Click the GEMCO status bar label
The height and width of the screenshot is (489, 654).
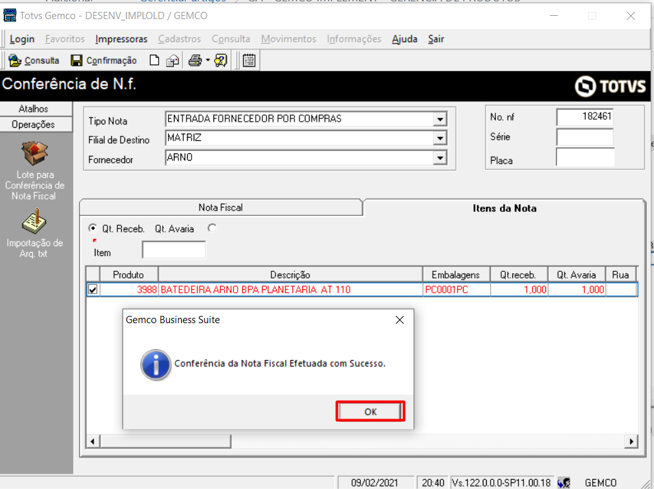click(600, 482)
